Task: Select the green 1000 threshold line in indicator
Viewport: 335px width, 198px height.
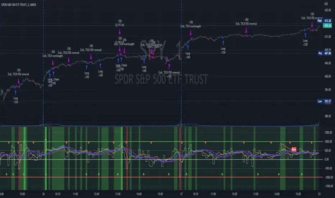Action: 161,141
